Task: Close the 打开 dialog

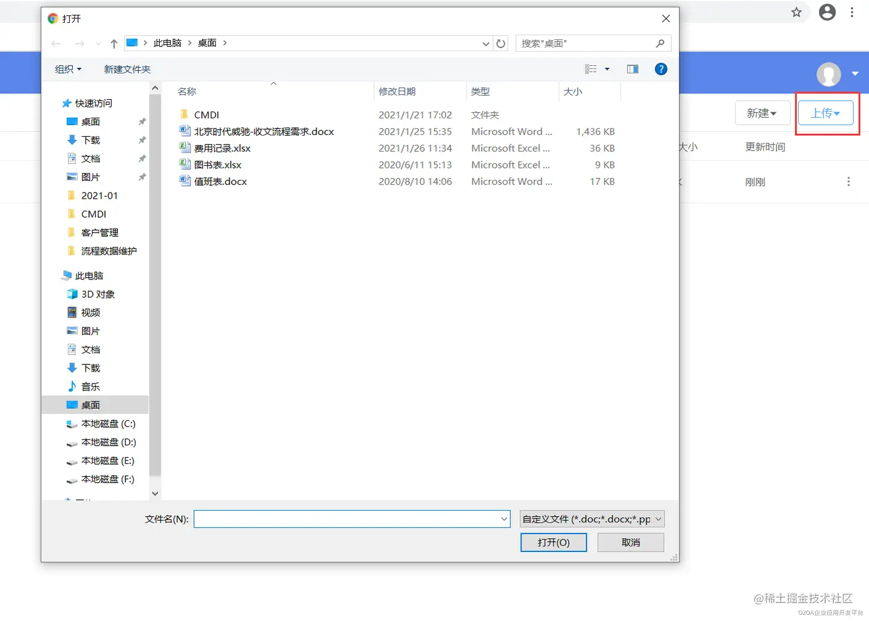Action: click(666, 19)
